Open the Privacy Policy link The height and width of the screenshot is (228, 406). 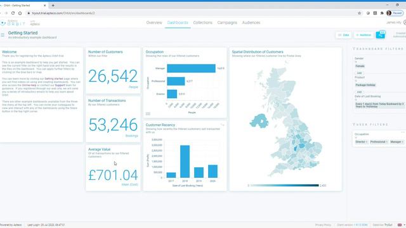323,225
